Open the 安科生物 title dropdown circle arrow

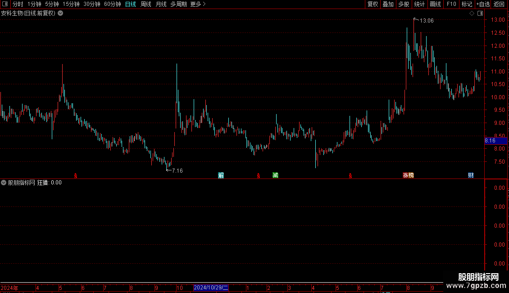pyautogui.click(x=60, y=14)
